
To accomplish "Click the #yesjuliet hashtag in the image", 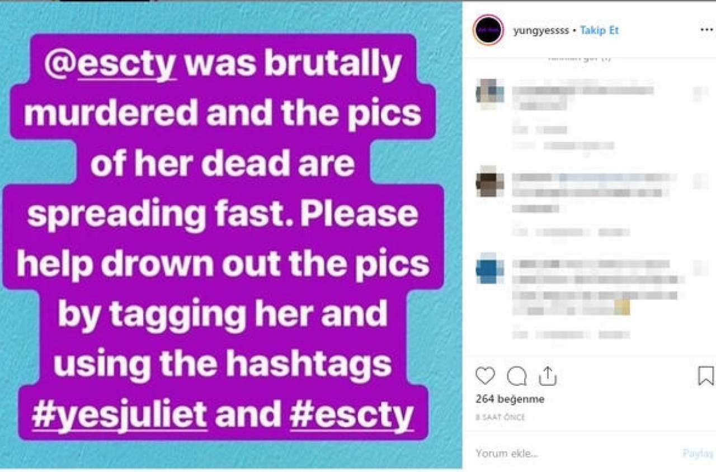I will pos(119,414).
